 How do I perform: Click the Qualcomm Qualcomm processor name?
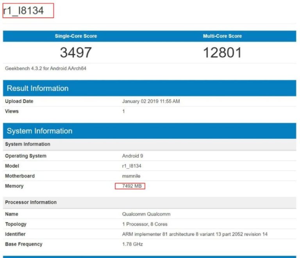pyautogui.click(x=146, y=214)
